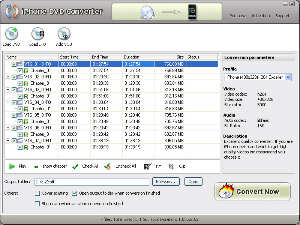Viewport: 300px width, 225px height.
Task: Click the Output folder path field
Action: pyautogui.click(x=92, y=182)
